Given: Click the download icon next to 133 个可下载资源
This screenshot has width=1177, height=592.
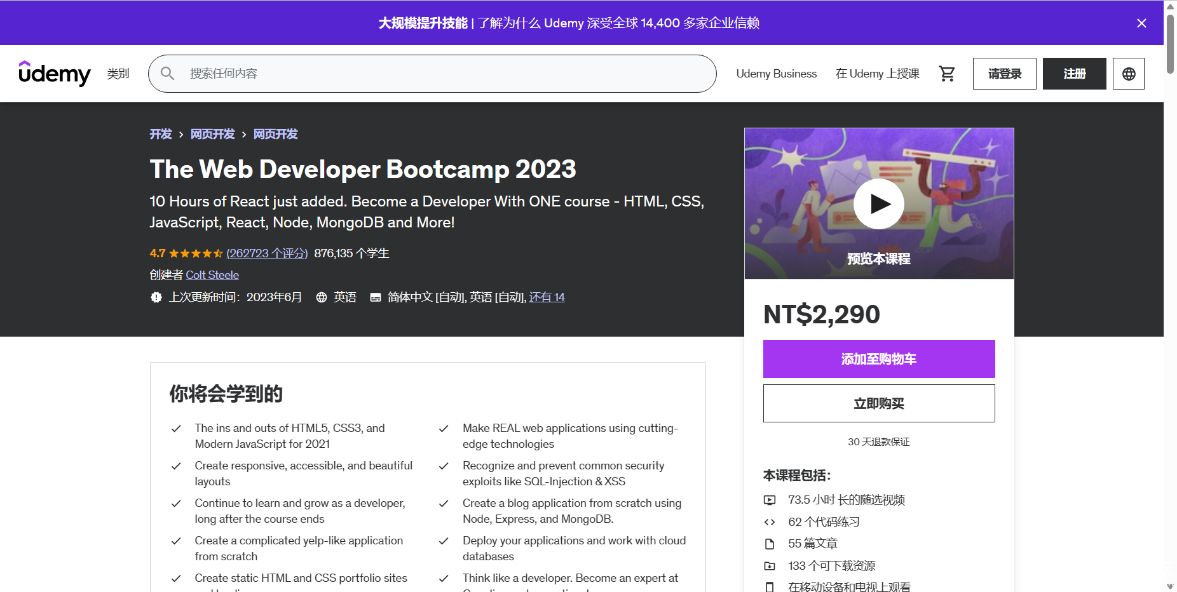Looking at the screenshot, I should coord(770,566).
